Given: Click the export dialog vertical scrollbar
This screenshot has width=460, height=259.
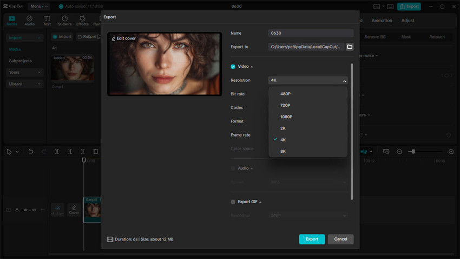Looking at the screenshot, I should coord(352,132).
